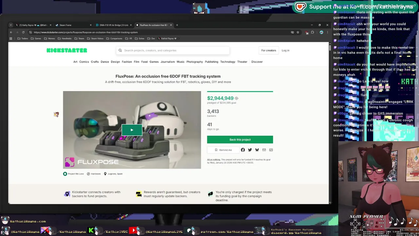Click the search magnifier icon
Viewport: 419px width, 236px height.
pyautogui.click(x=120, y=50)
